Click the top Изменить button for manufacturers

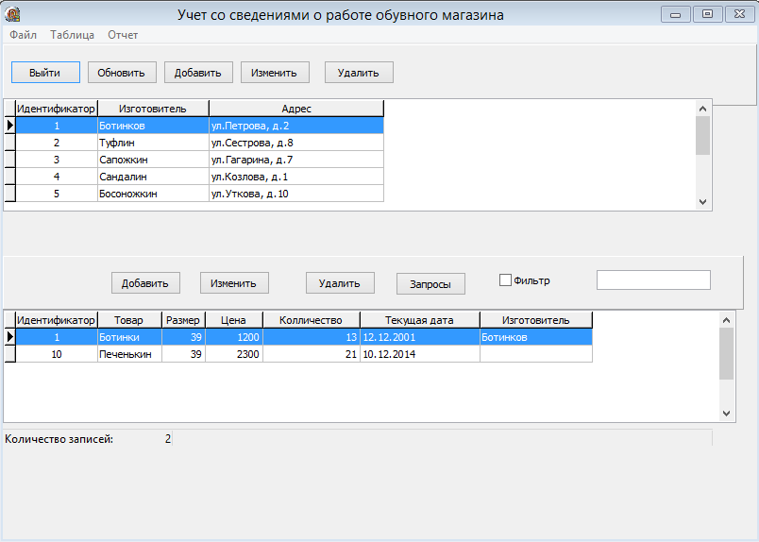(x=275, y=73)
